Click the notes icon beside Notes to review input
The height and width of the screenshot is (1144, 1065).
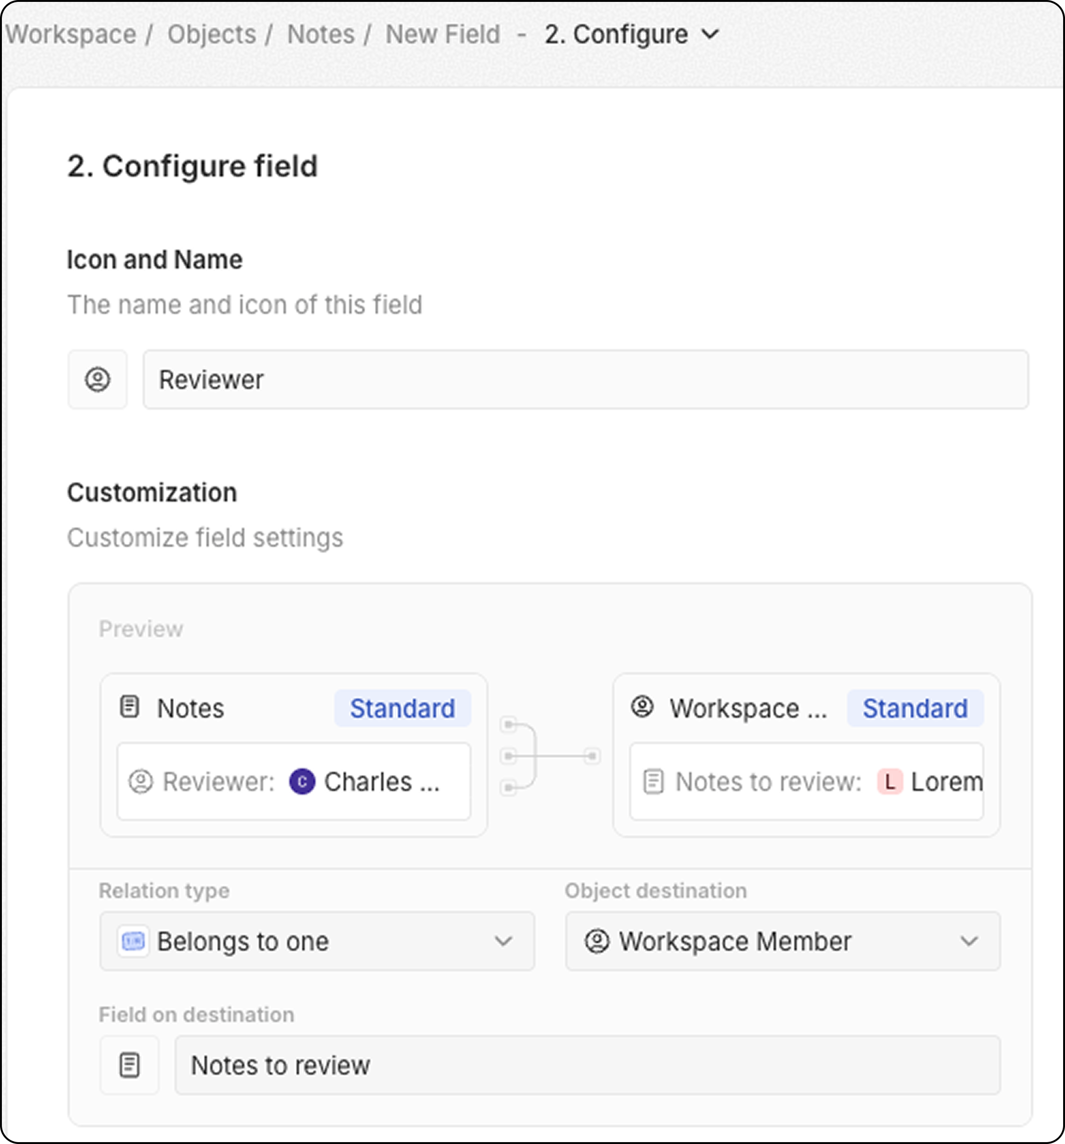pyautogui.click(x=130, y=1065)
